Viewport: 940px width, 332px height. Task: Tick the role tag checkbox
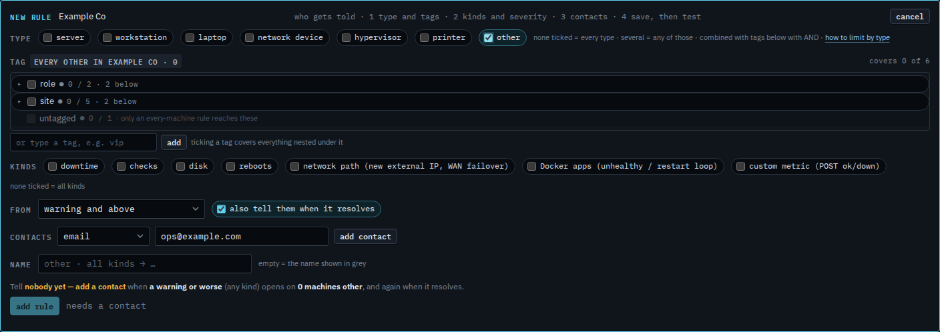(x=31, y=84)
